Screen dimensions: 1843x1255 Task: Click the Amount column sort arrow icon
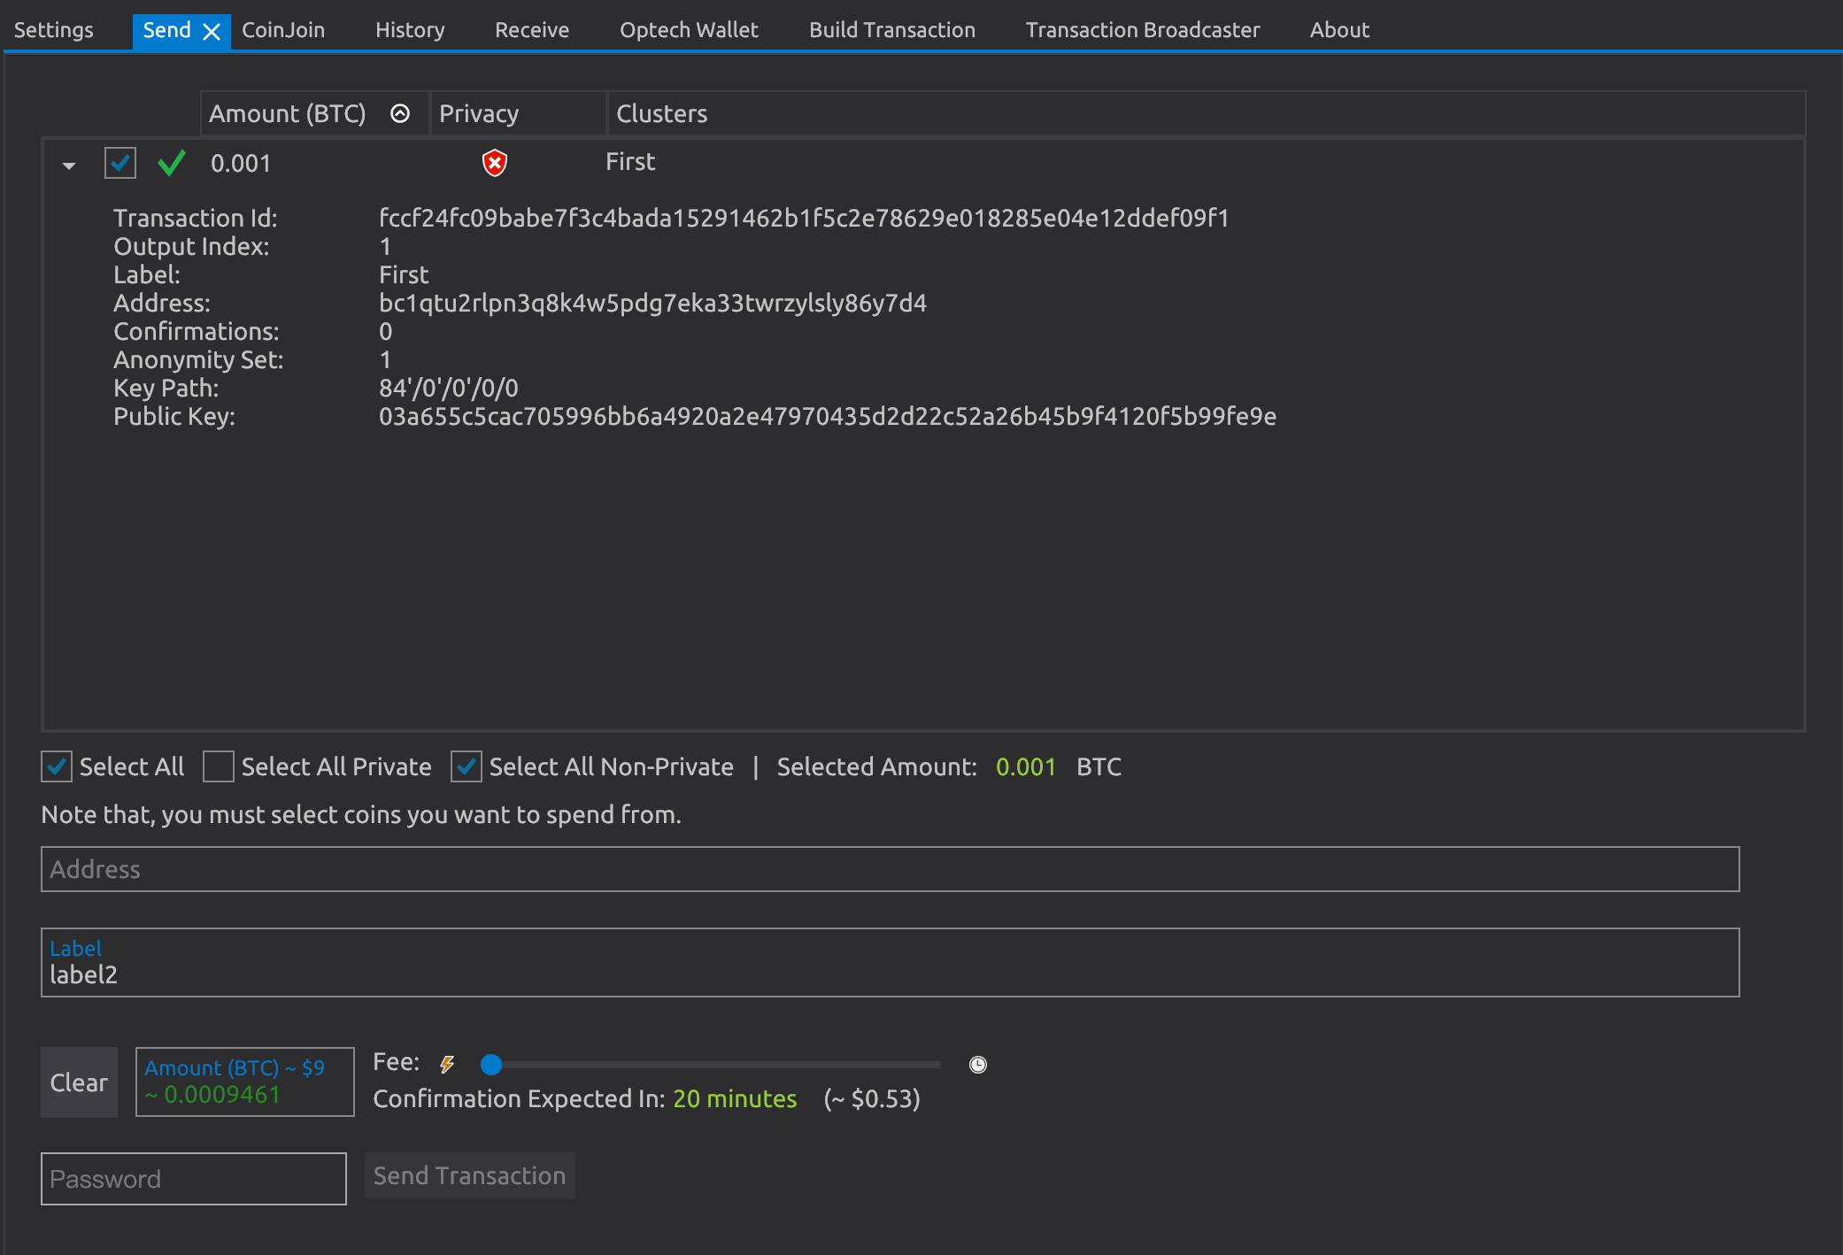click(x=400, y=113)
